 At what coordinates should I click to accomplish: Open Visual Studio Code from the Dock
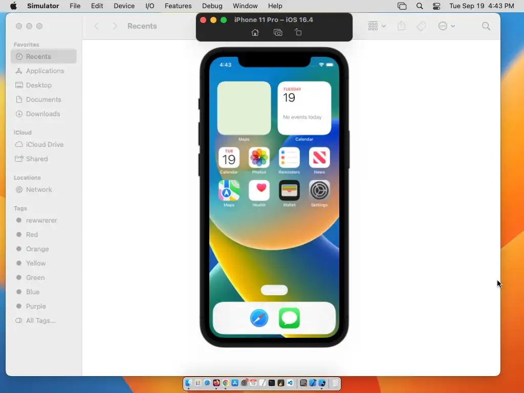(290, 383)
